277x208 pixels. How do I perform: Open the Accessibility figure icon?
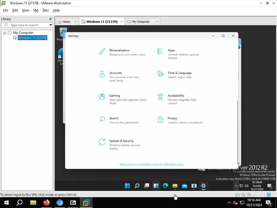pyautogui.click(x=160, y=97)
